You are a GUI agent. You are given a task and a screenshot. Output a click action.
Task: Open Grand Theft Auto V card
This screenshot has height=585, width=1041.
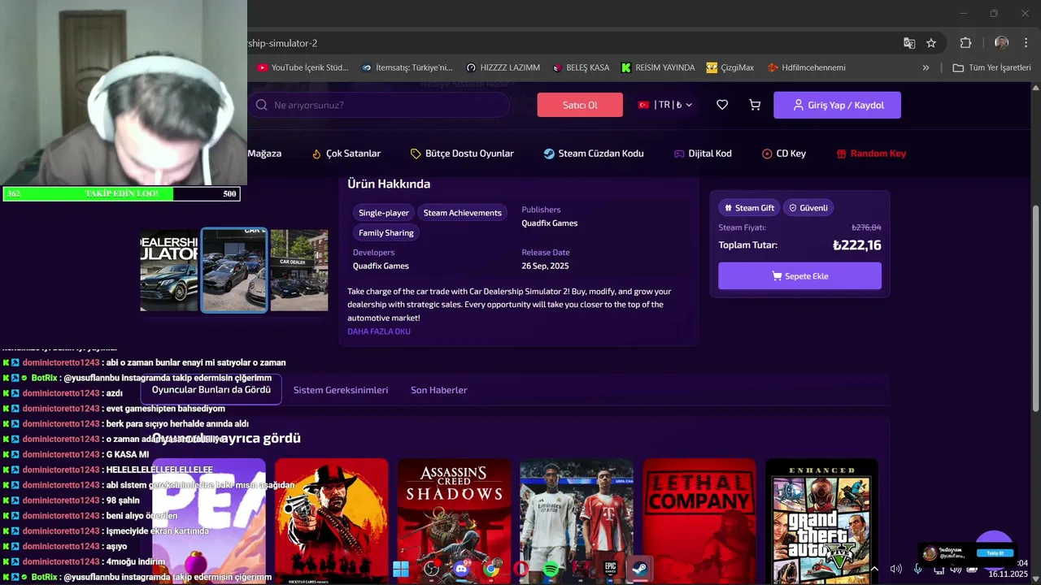pos(821,522)
